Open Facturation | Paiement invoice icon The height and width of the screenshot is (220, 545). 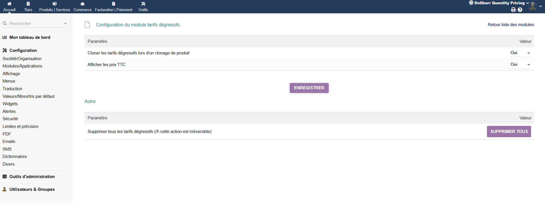[x=114, y=4]
